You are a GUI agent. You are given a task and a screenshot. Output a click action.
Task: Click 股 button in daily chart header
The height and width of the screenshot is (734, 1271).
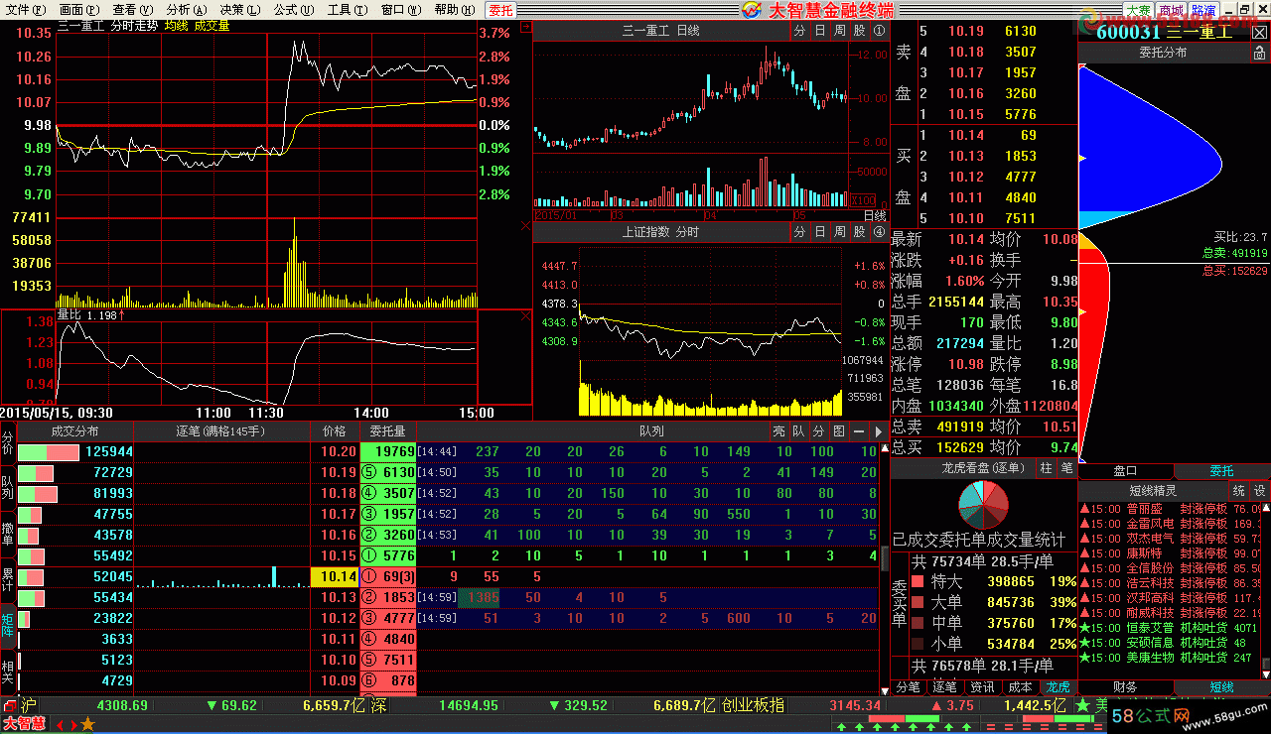coord(860,31)
